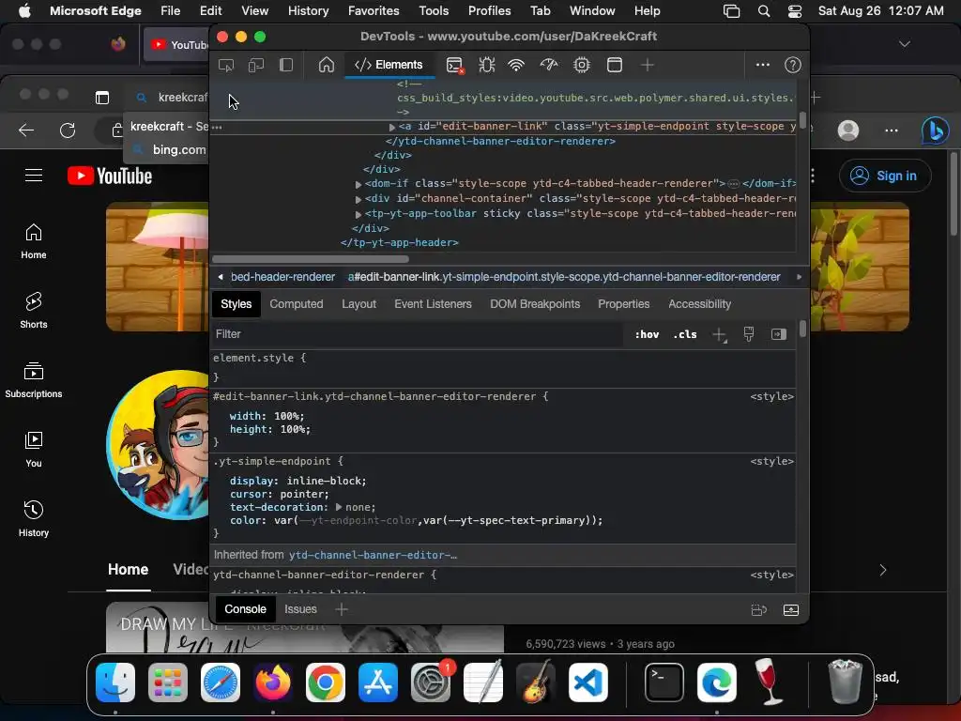Go back in Edge browser
This screenshot has width=961, height=721.
click(26, 130)
